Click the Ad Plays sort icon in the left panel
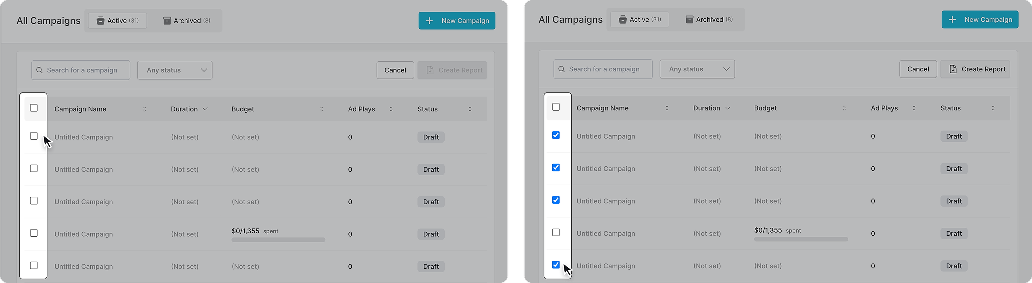This screenshot has width=1032, height=283. [x=391, y=109]
